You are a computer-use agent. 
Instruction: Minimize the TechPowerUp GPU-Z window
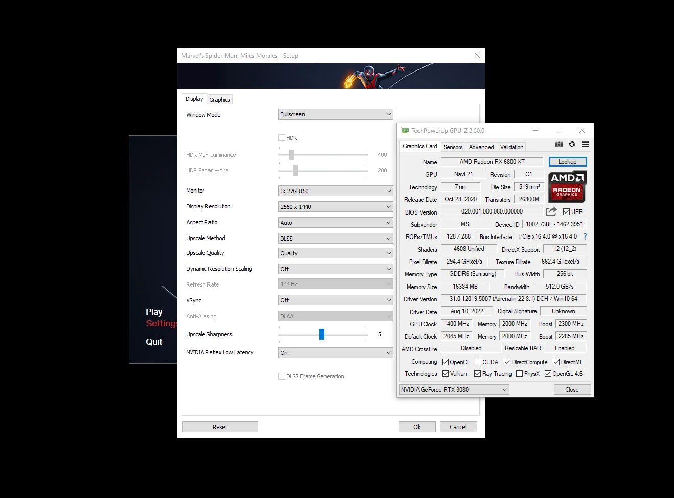click(x=536, y=130)
